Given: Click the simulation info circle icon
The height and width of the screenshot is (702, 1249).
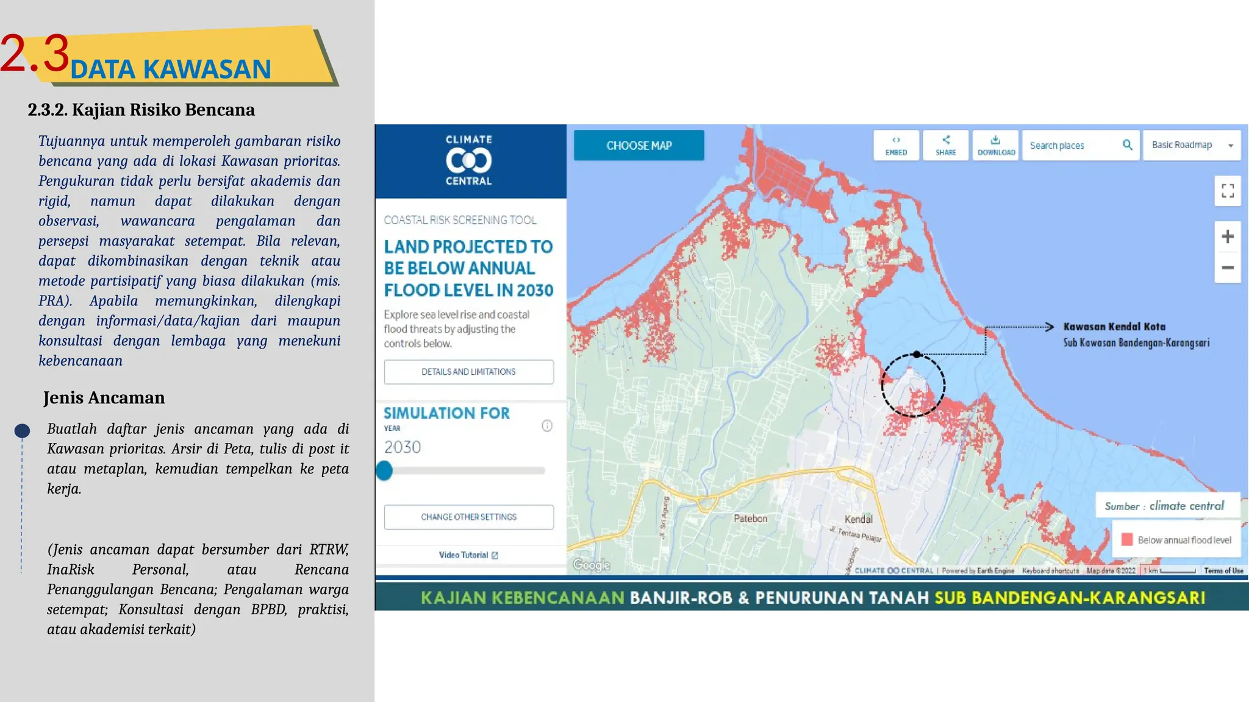Looking at the screenshot, I should coord(547,426).
